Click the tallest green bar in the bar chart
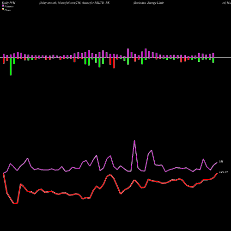231x231 pixels. [x=11, y=67]
